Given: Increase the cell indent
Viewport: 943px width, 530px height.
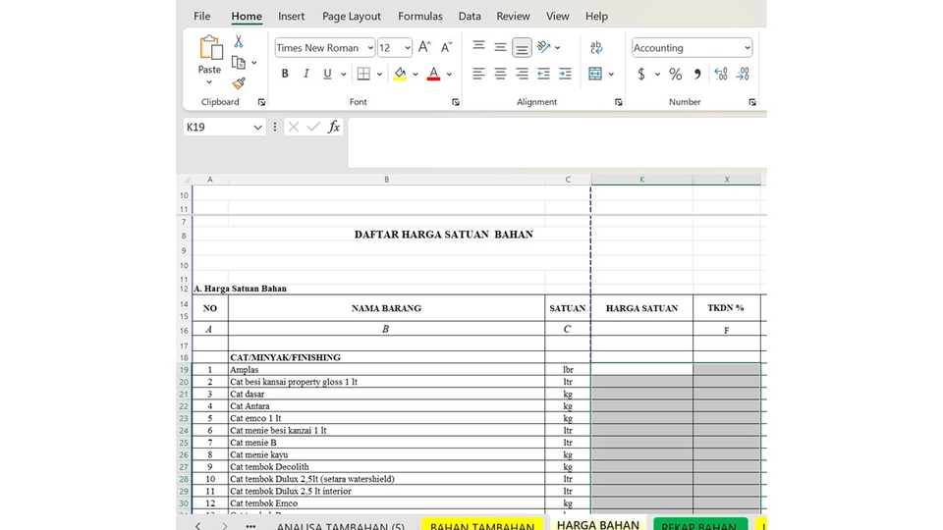Looking at the screenshot, I should [x=566, y=74].
